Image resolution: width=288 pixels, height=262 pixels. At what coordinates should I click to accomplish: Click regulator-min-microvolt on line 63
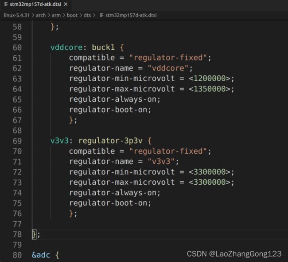pyautogui.click(x=122, y=79)
